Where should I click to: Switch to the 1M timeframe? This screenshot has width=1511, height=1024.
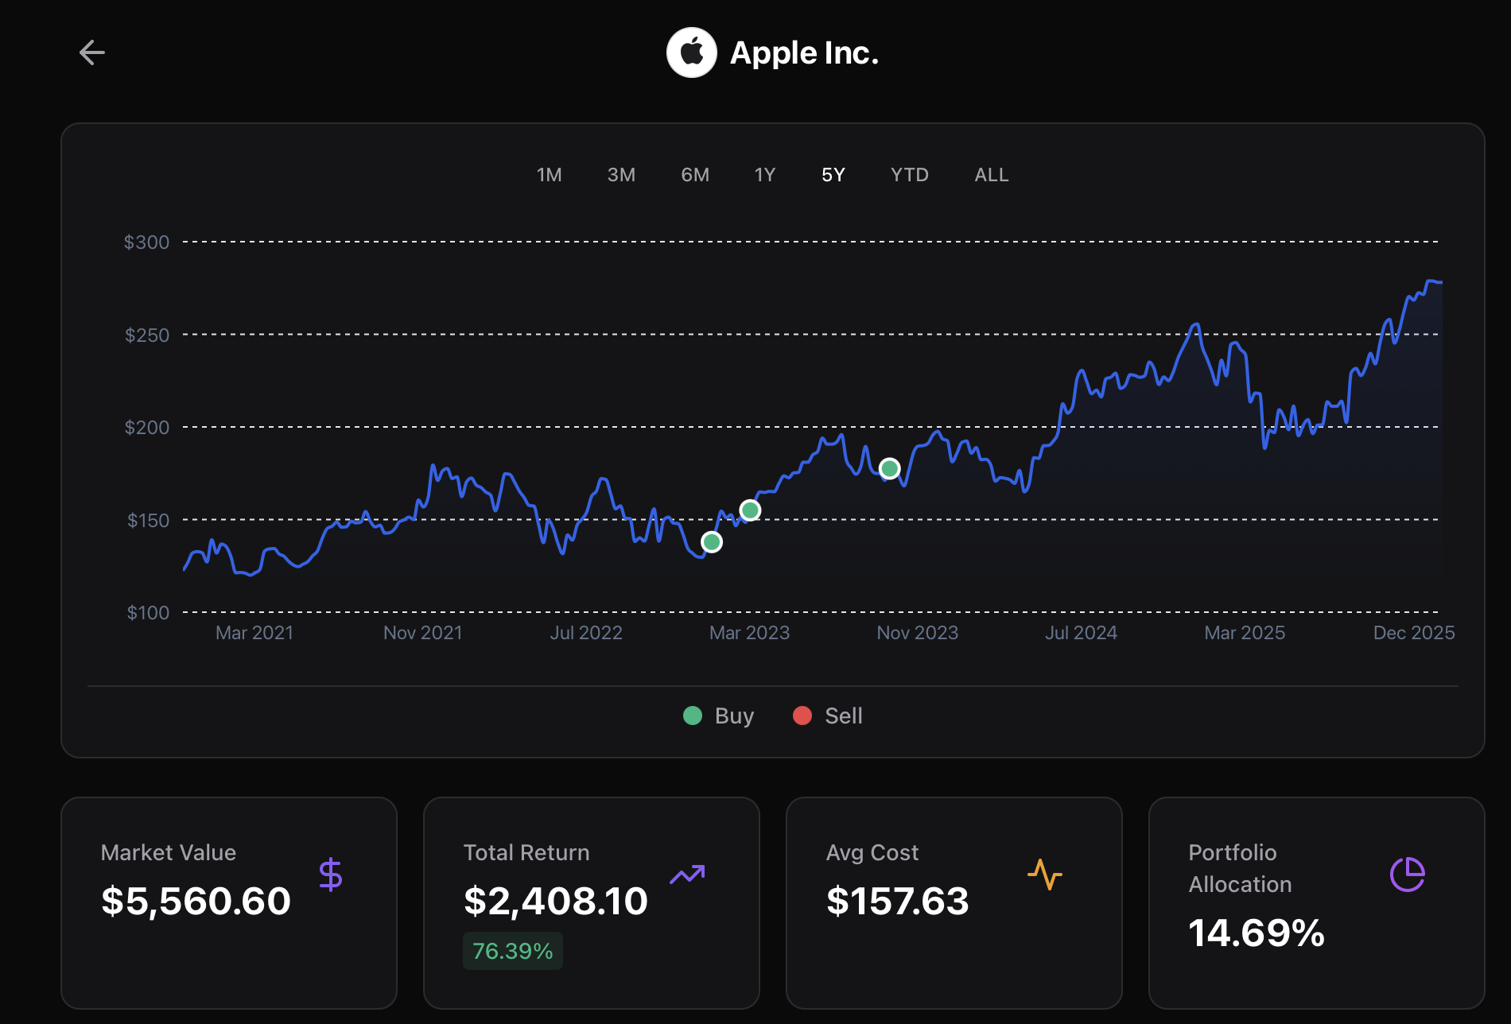pos(549,174)
